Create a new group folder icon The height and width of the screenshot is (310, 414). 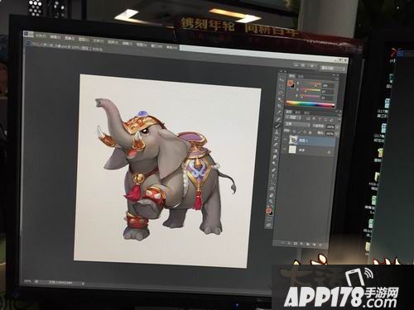point(308,244)
